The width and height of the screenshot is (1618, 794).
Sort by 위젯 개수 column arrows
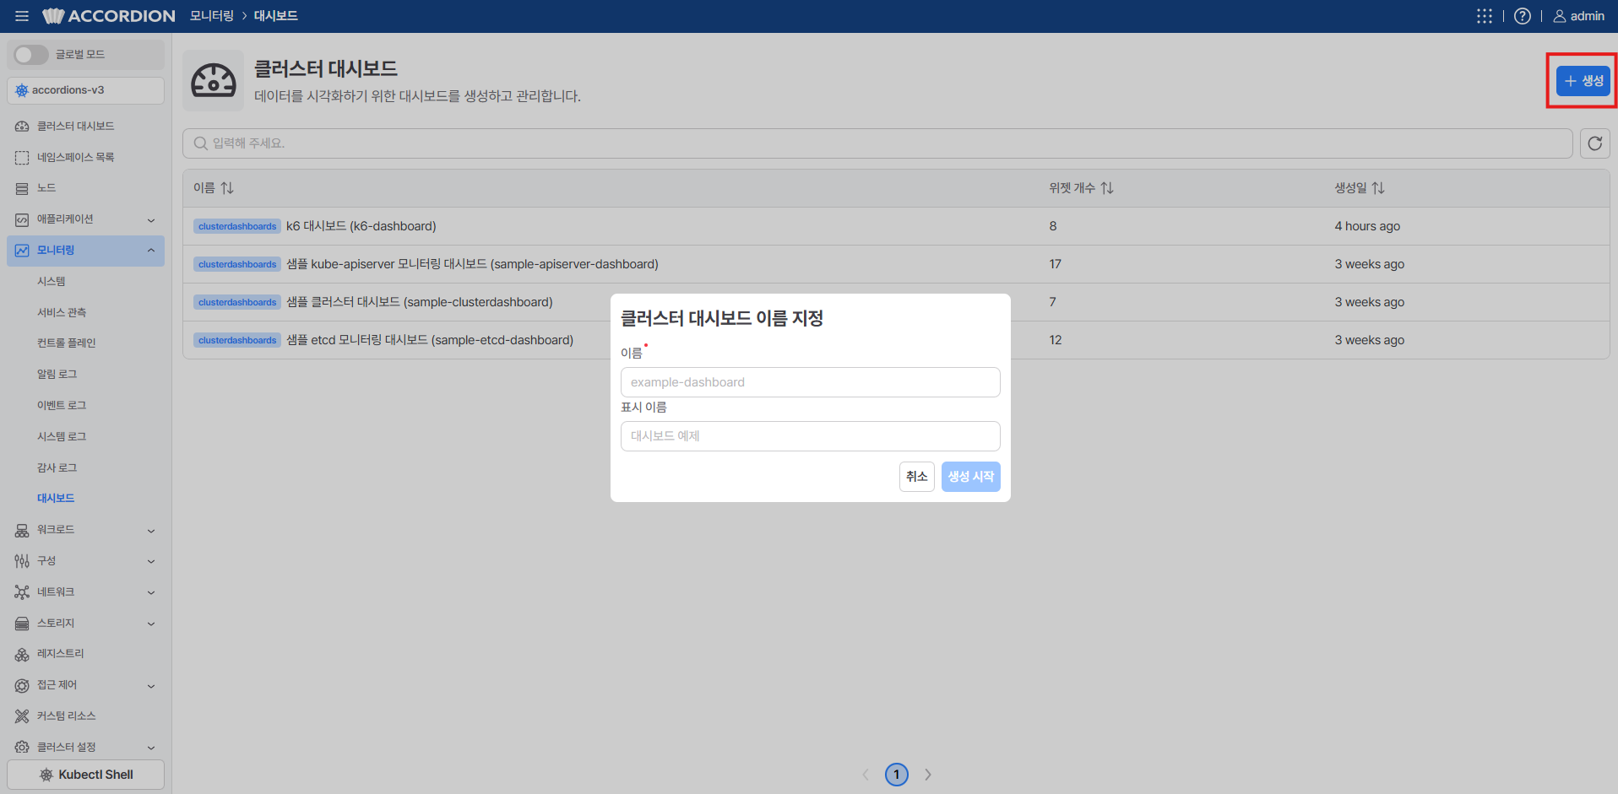tap(1107, 188)
